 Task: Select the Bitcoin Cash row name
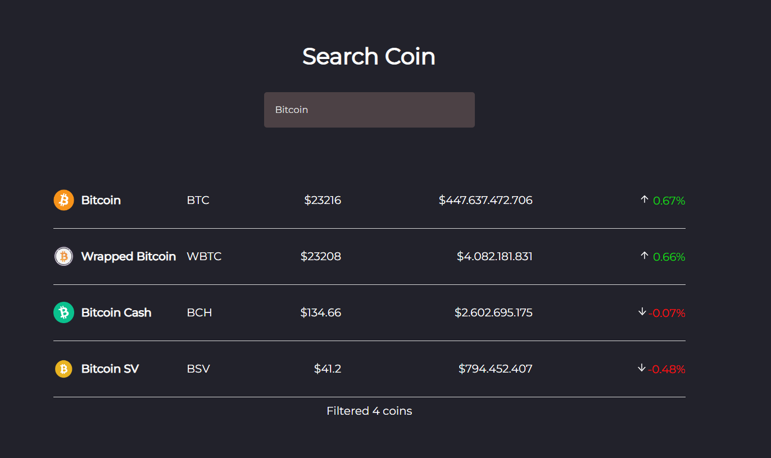point(116,312)
